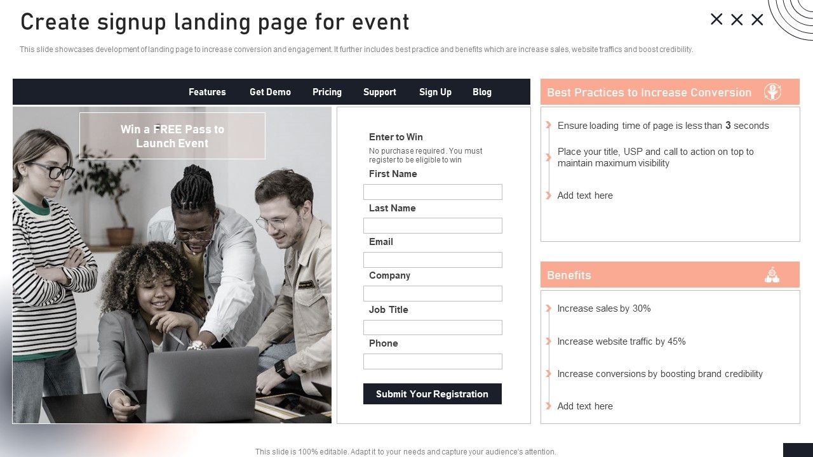Click the last X mark in the title corner

click(x=757, y=20)
